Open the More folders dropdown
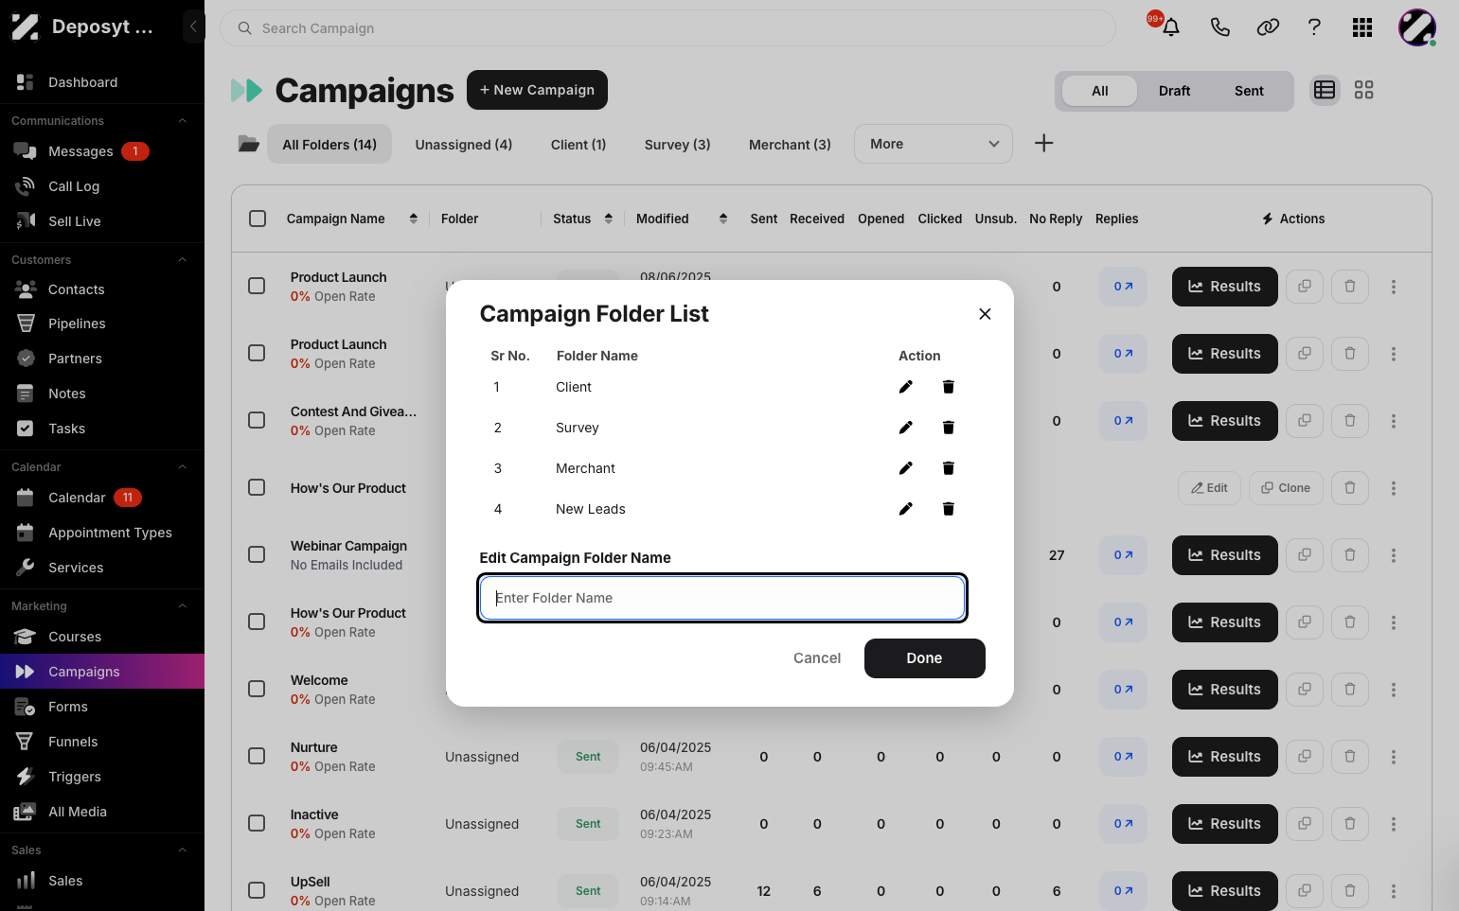This screenshot has width=1459, height=911. [933, 144]
